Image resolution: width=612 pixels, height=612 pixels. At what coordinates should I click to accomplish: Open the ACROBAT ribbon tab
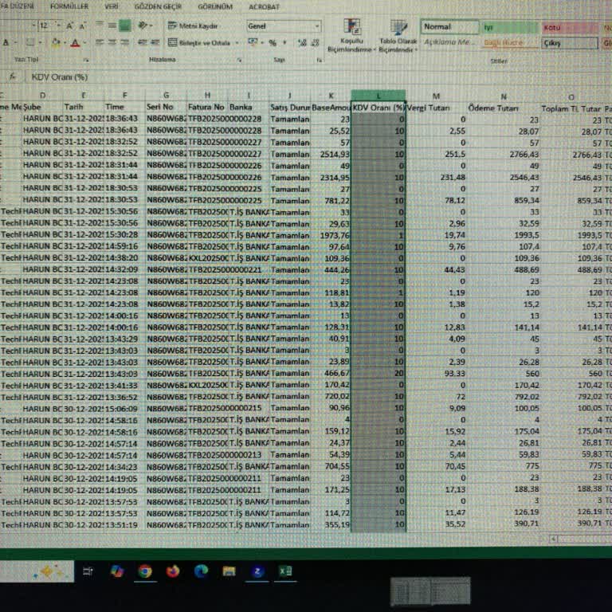[265, 6]
